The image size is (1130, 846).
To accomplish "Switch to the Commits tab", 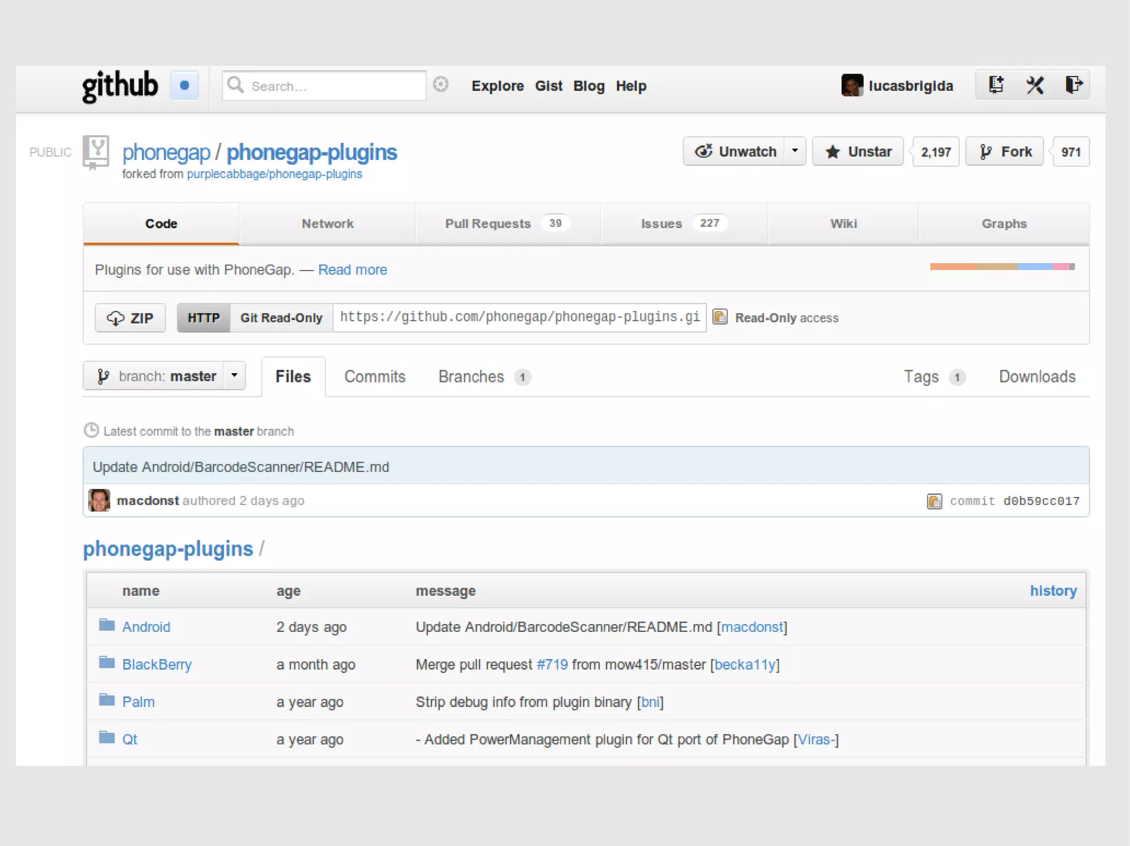I will click(375, 376).
